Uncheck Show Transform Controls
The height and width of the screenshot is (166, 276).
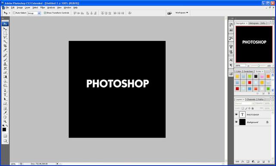click(45, 13)
